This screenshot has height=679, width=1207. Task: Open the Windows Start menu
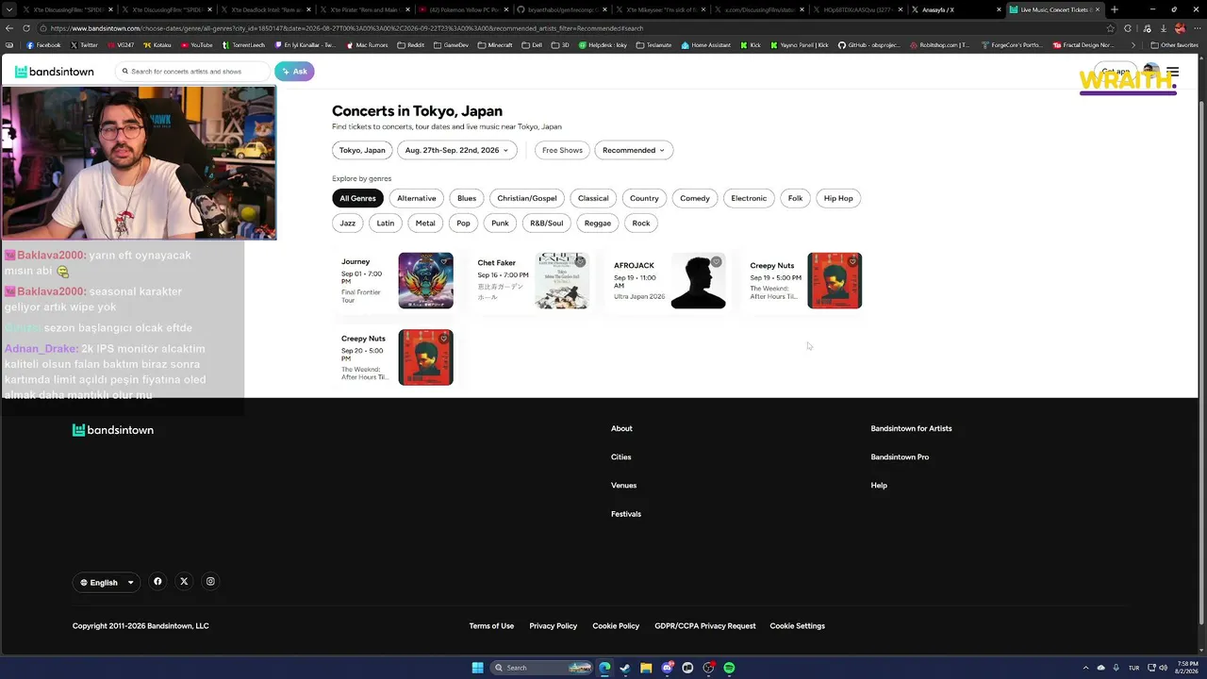tap(477, 668)
